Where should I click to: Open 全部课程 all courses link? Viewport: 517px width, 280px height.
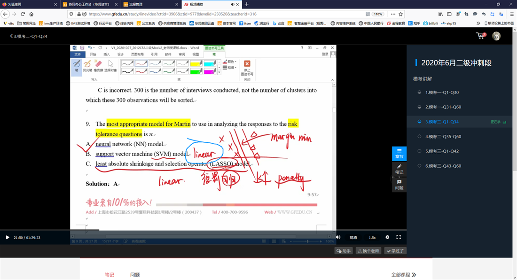pos(404,275)
